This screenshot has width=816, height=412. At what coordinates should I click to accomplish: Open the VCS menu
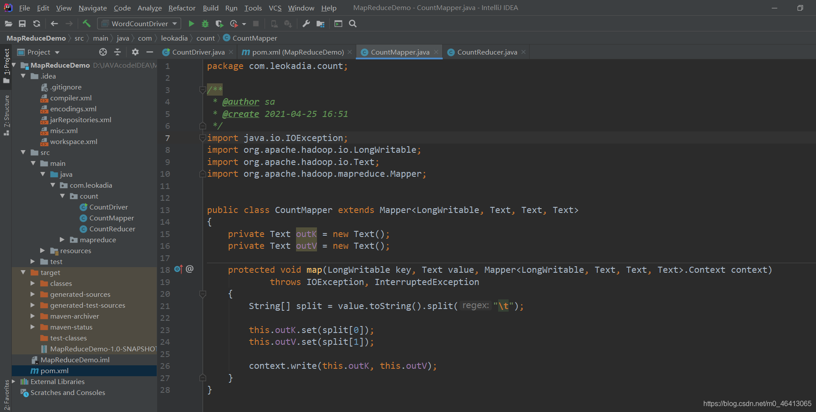[275, 8]
